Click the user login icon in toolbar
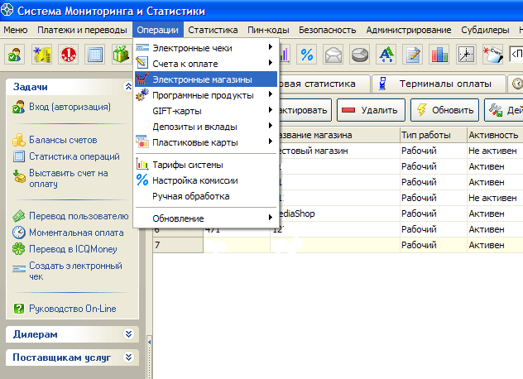This screenshot has width=523, height=379. point(16,55)
